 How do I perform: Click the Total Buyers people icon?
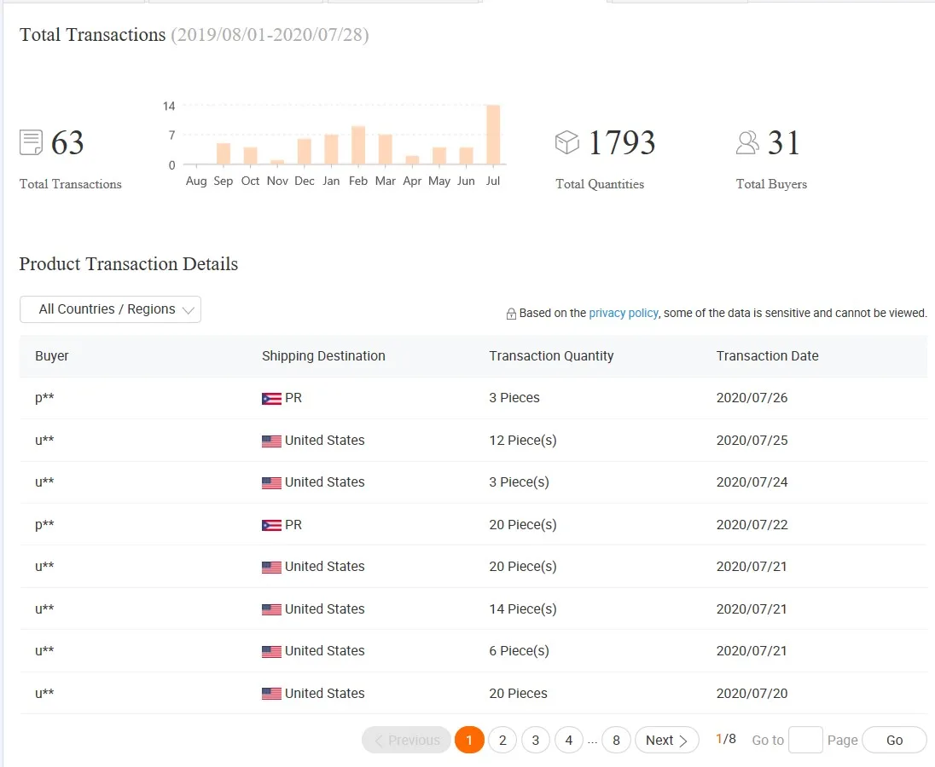pos(747,142)
